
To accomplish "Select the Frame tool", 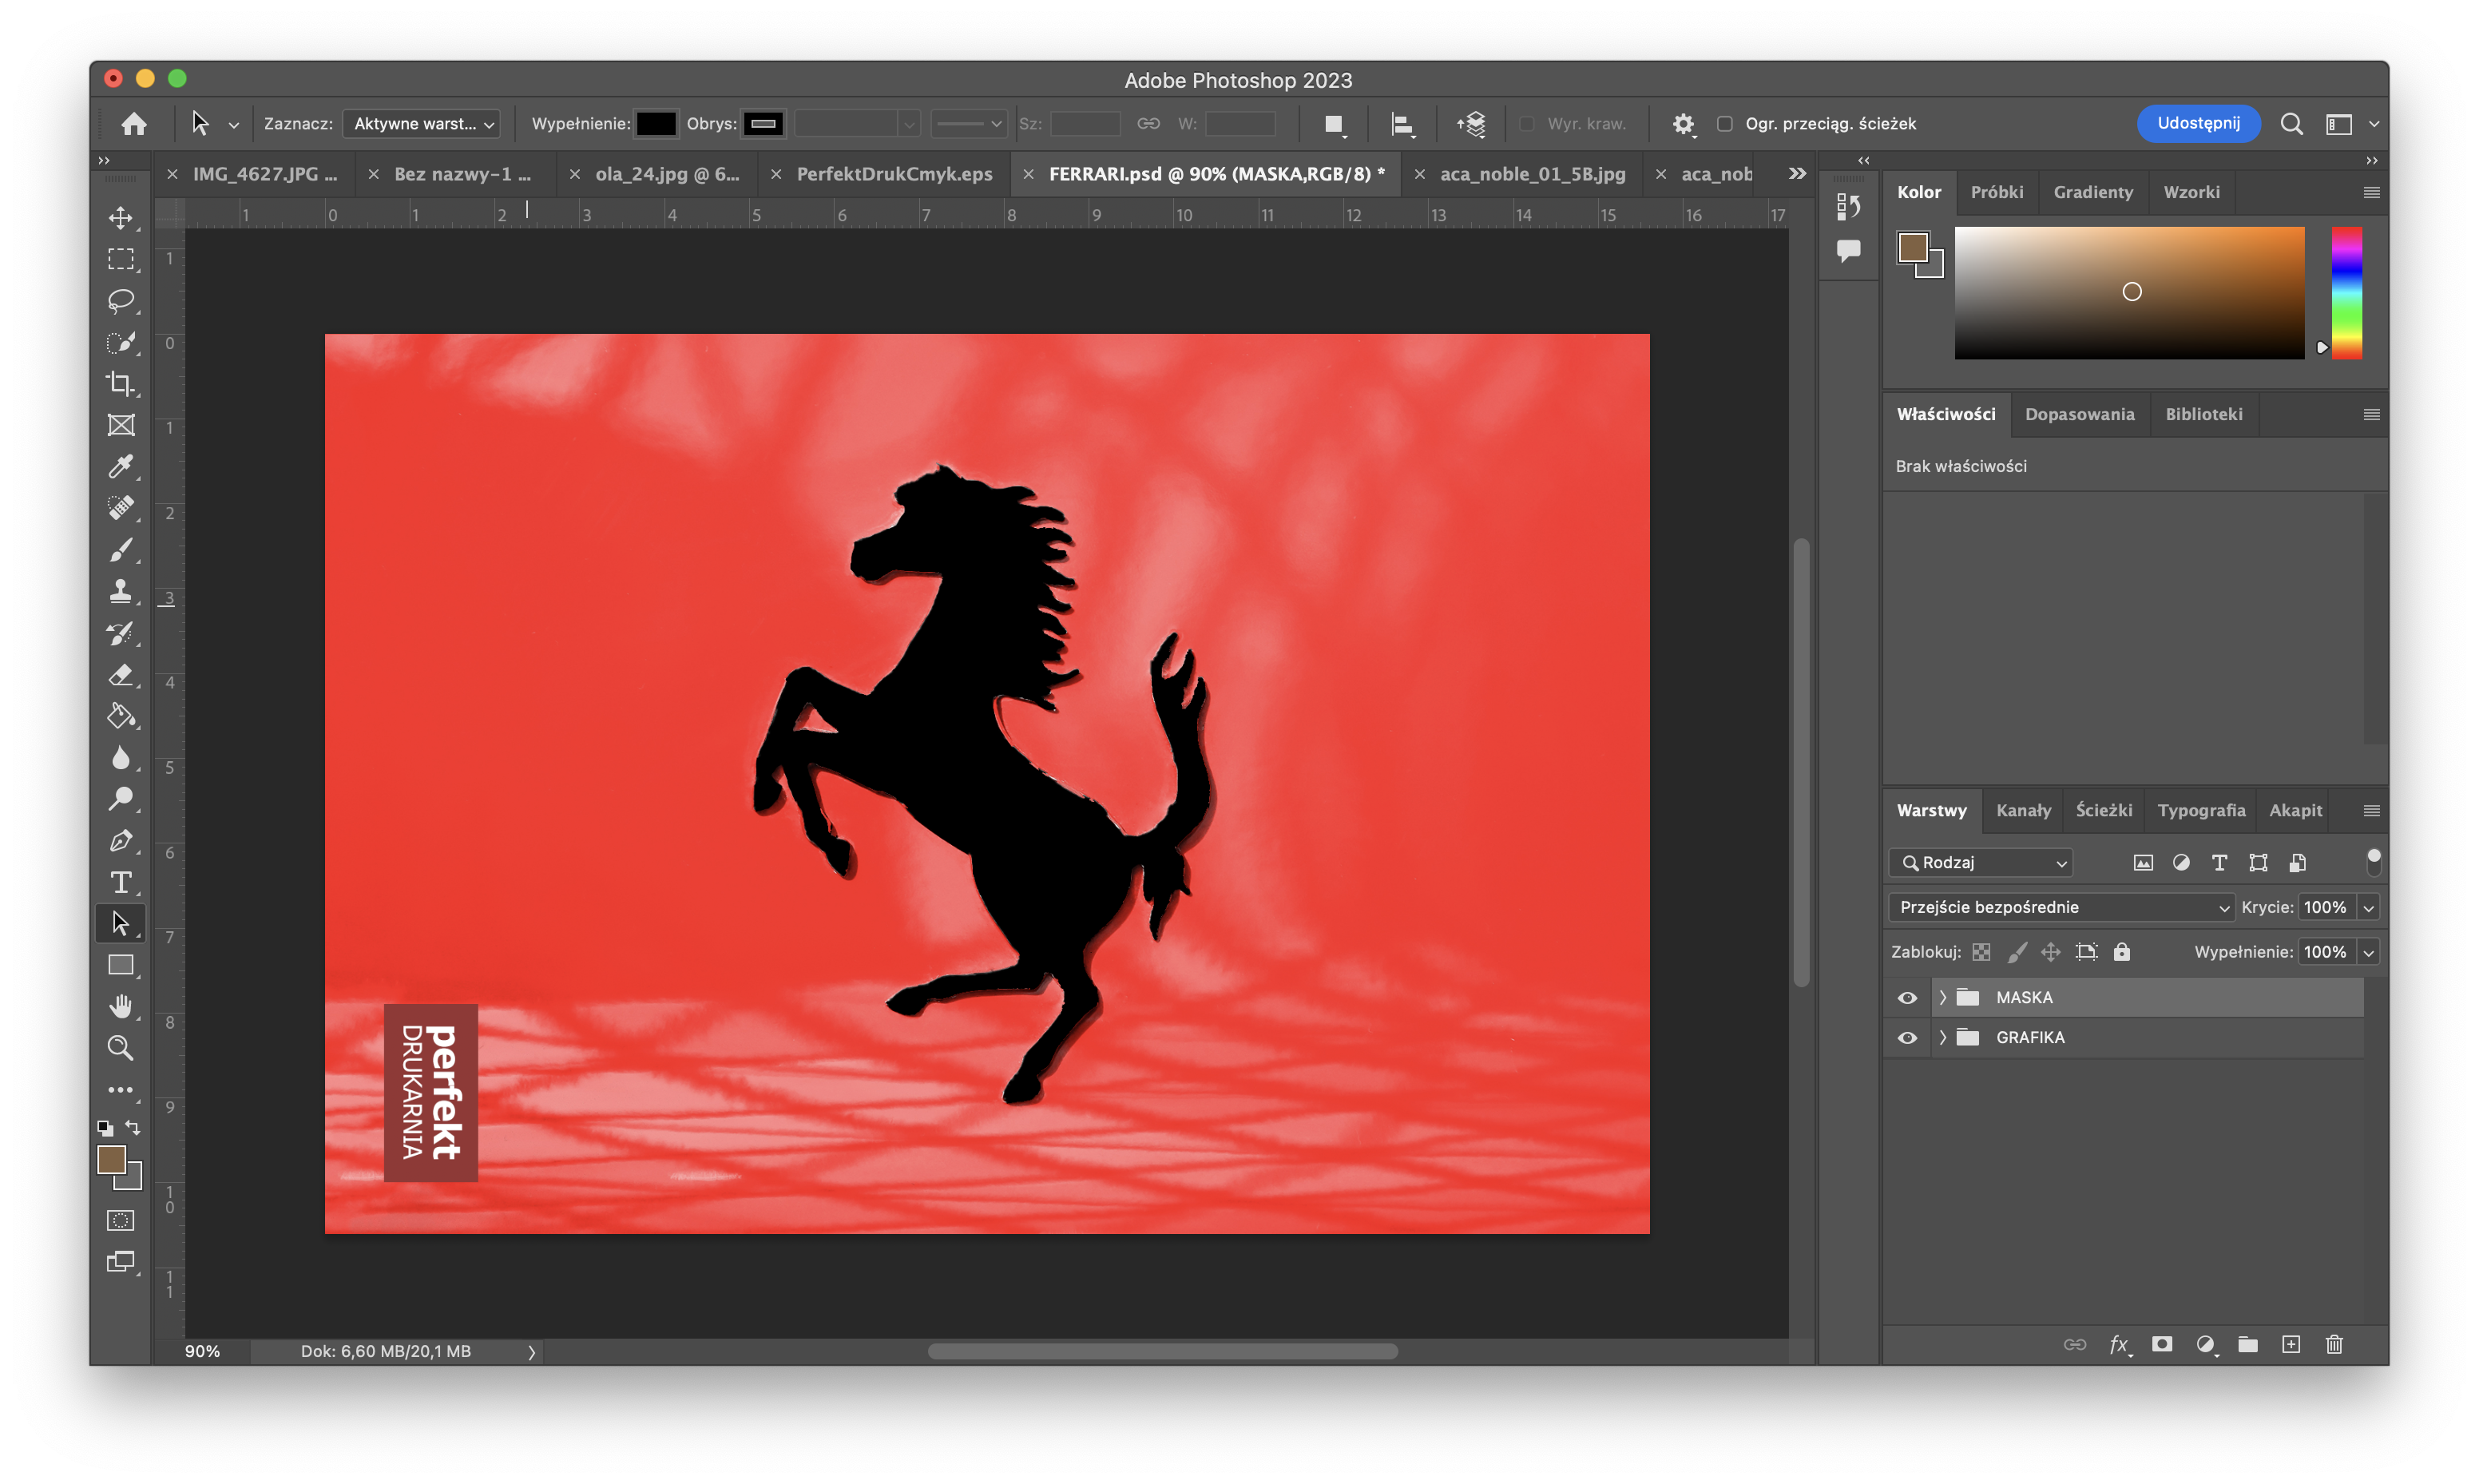I will pos(121,425).
